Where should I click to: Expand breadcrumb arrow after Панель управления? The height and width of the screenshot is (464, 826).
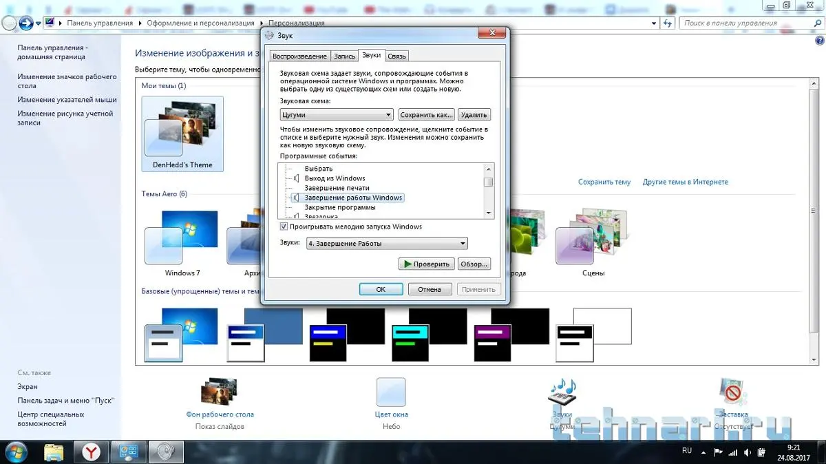pos(140,23)
